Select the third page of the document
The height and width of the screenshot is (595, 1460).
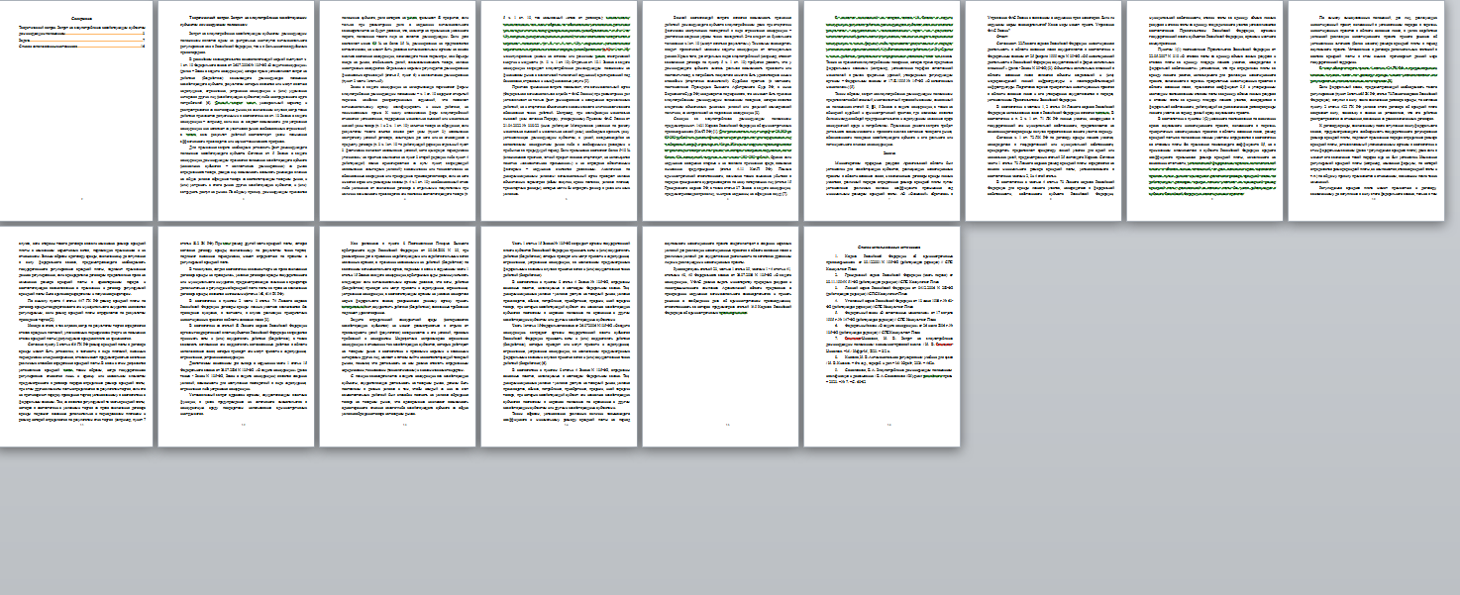396,110
